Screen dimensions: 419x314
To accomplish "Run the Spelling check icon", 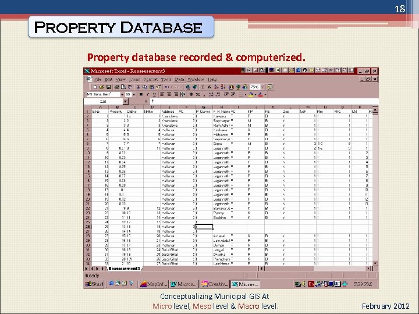I will tap(130, 87).
